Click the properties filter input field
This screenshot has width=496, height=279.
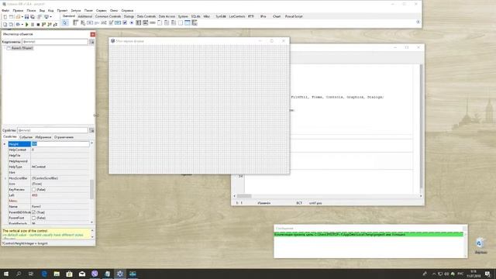53,130
